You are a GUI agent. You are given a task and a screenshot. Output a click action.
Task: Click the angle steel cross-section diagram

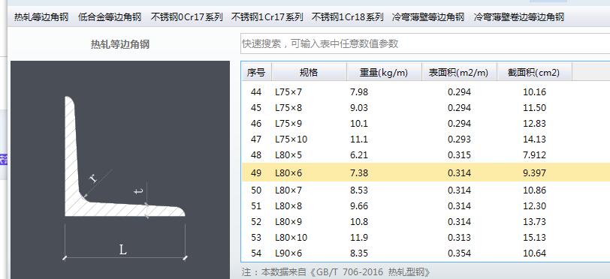pos(120,169)
